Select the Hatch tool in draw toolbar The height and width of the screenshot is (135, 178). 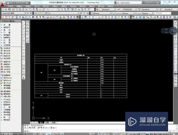pyautogui.click(x=23, y=65)
